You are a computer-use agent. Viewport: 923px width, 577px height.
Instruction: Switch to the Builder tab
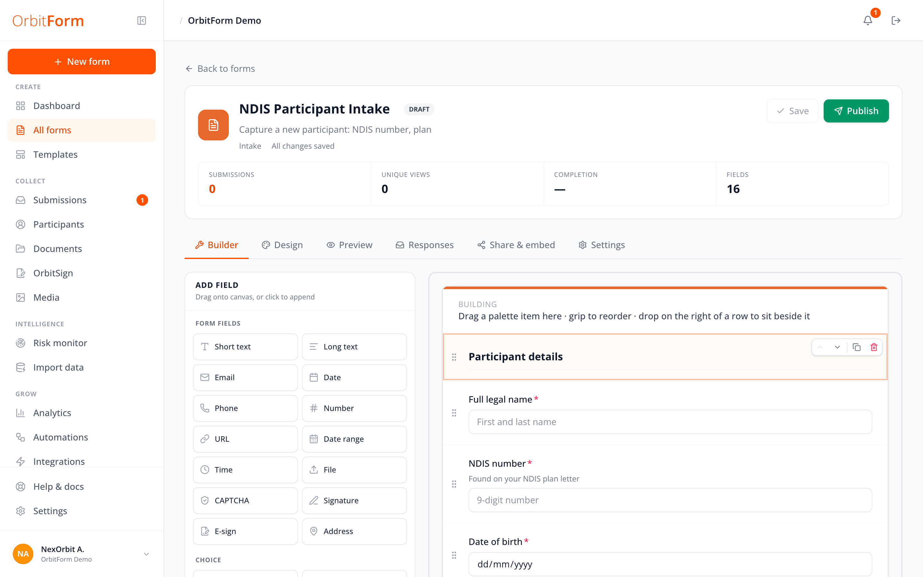(x=217, y=245)
